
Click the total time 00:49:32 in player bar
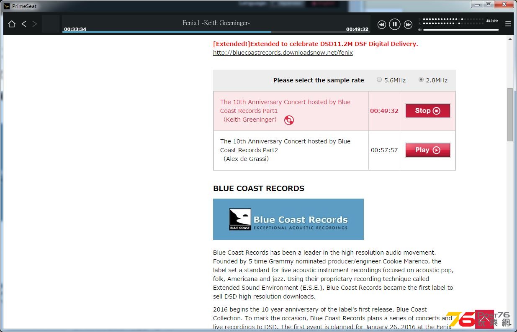click(x=357, y=29)
